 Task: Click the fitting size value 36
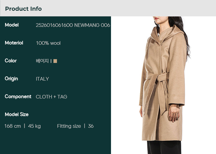(91, 126)
